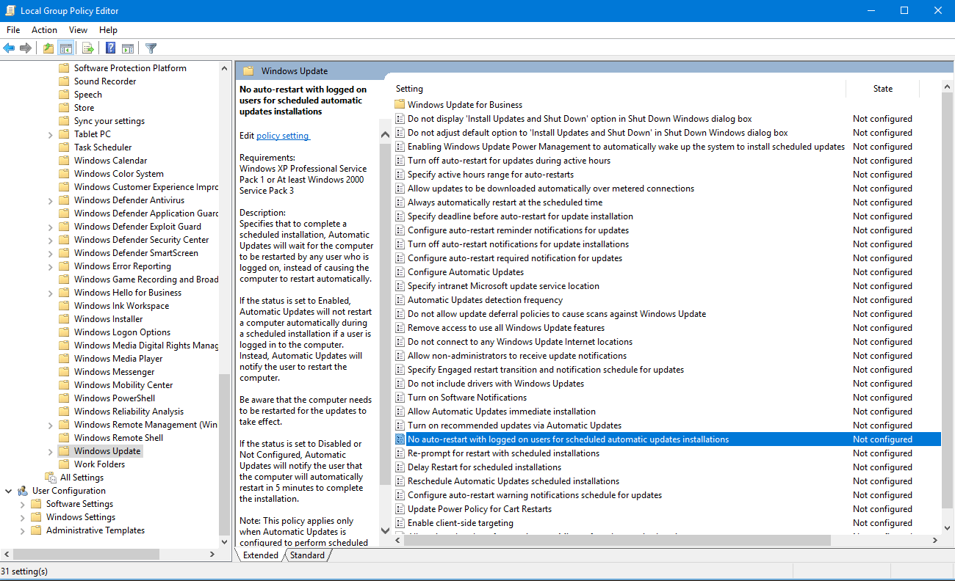Select 'Remove access to use all Windows Update features'
This screenshot has width=955, height=581.
pyautogui.click(x=506, y=328)
